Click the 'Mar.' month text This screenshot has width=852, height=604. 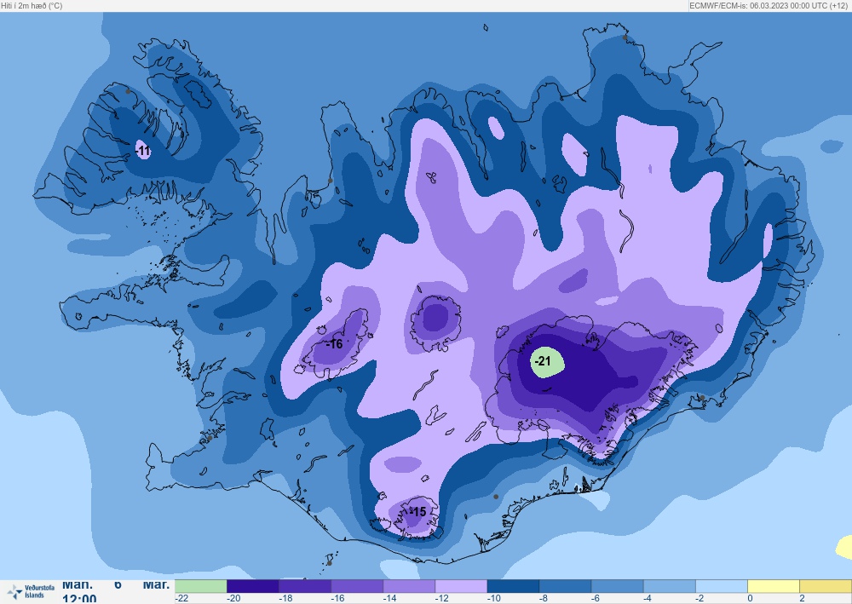(156, 585)
